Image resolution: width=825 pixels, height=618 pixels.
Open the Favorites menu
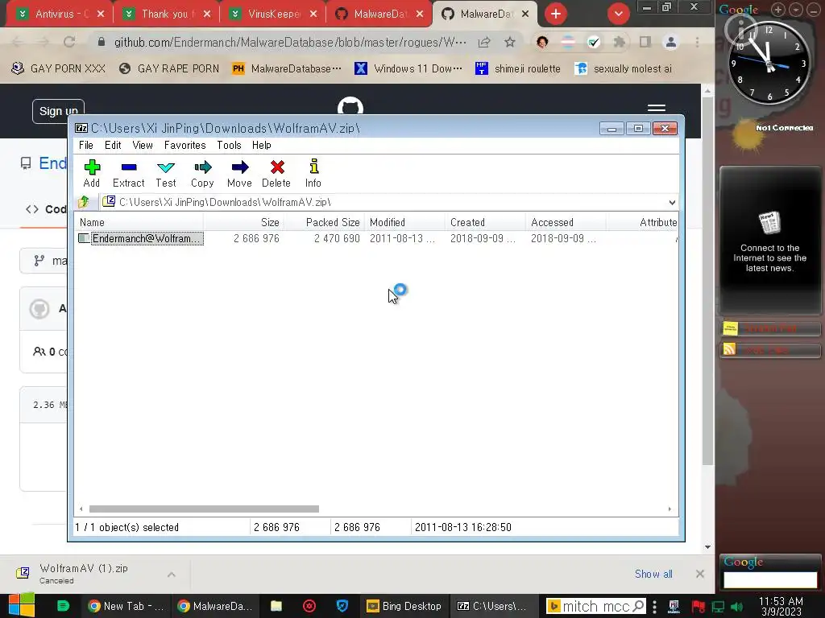tap(184, 145)
